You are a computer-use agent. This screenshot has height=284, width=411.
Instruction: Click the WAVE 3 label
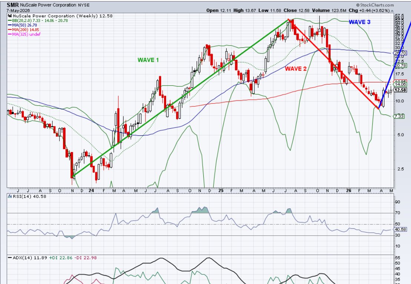pyautogui.click(x=359, y=22)
